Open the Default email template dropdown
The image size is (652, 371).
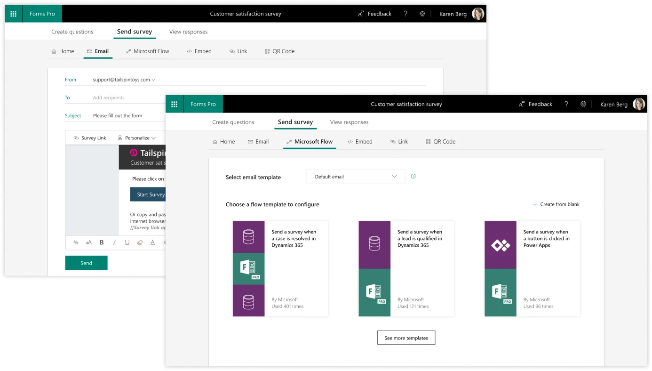[356, 176]
